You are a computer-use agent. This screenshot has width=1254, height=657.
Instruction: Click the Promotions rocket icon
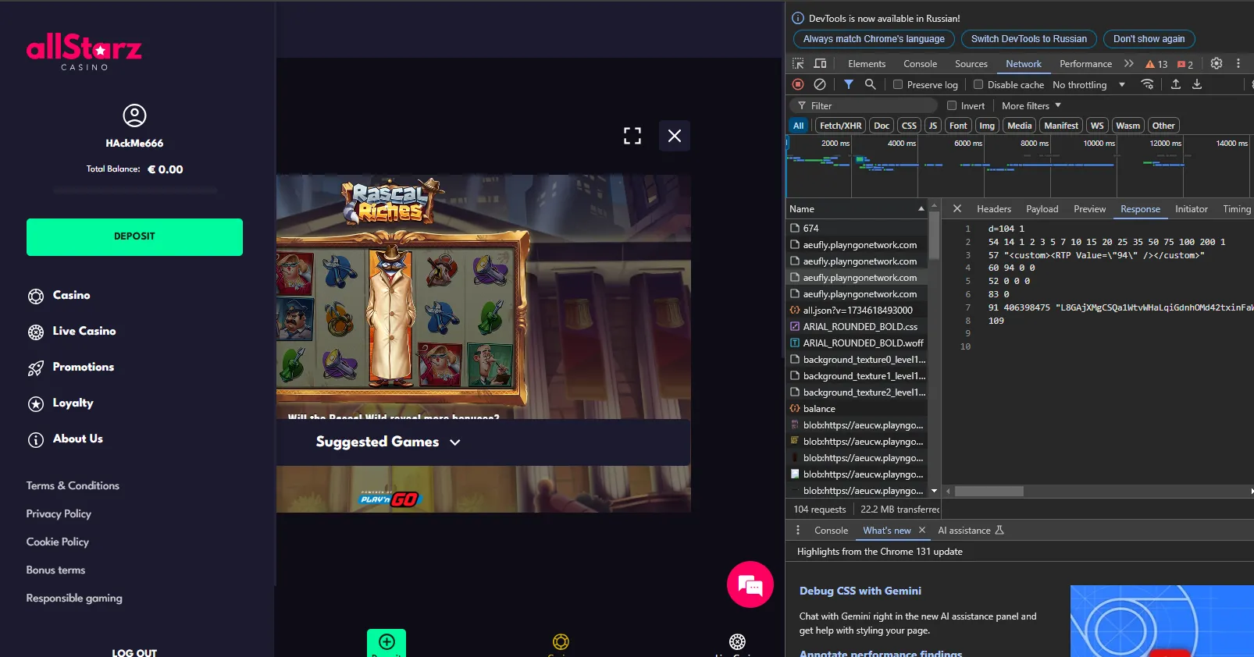36,368
